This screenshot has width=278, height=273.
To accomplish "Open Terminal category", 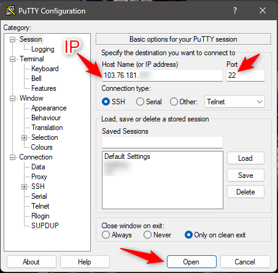I will 32,59.
